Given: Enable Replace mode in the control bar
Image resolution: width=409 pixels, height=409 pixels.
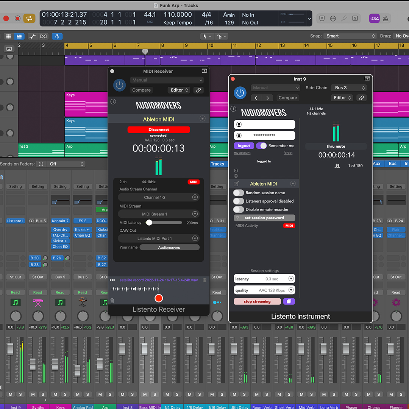Looking at the screenshot, I should pos(322,18).
